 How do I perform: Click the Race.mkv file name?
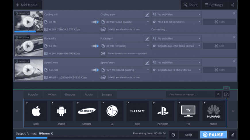(x=50, y=39)
